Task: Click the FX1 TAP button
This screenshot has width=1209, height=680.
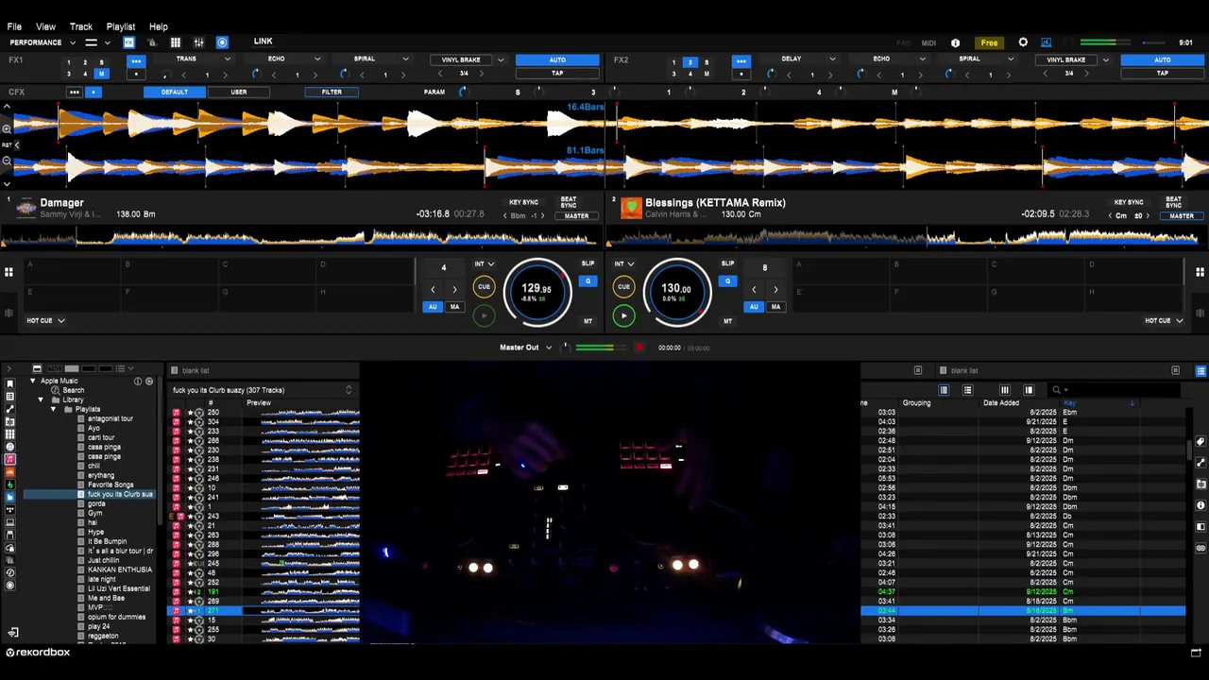Action: (x=557, y=73)
